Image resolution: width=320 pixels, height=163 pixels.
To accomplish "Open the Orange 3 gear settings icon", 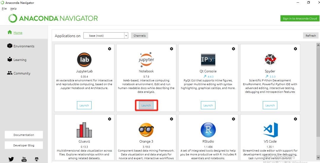I will [172, 119].
